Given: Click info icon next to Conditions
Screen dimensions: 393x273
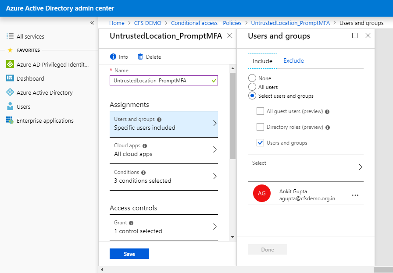Looking at the screenshot, I should (x=143, y=172).
